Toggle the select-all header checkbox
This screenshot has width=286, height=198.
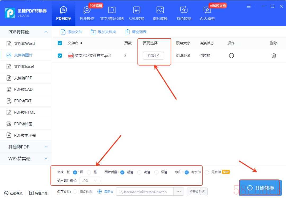(60, 43)
